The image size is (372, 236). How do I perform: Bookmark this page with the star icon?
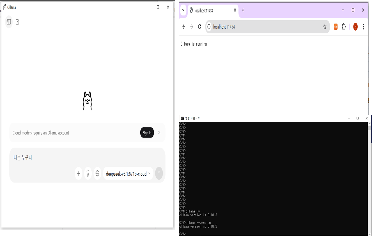[325, 27]
